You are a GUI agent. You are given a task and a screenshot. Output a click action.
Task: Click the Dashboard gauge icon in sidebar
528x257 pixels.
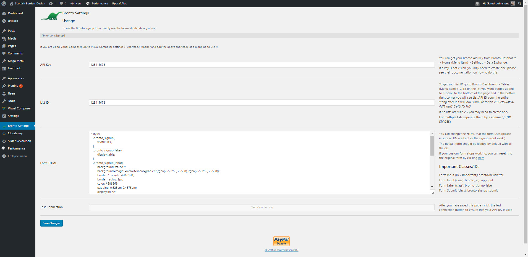(x=4, y=13)
